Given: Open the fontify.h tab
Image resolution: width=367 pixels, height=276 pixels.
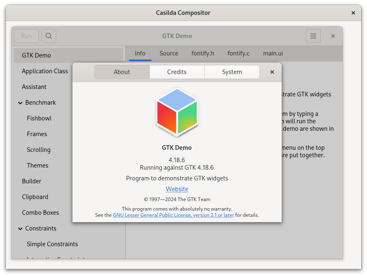Looking at the screenshot, I should pyautogui.click(x=203, y=53).
